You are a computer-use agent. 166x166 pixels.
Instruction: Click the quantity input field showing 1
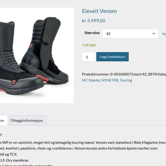[89, 57]
